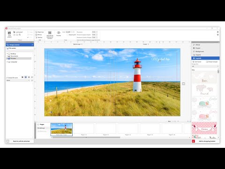Toggle the Display file name checkbox
This screenshot has height=169, width=225.
[7, 77]
